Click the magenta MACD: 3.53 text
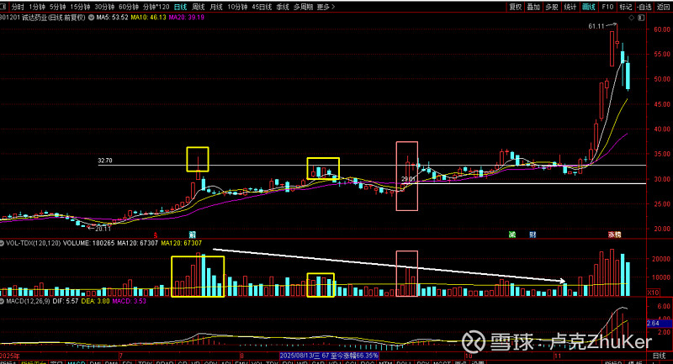Screen dimensions: 673x364 [x=130, y=301]
